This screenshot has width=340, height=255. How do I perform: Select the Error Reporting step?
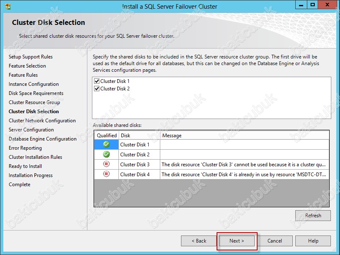coord(25,148)
